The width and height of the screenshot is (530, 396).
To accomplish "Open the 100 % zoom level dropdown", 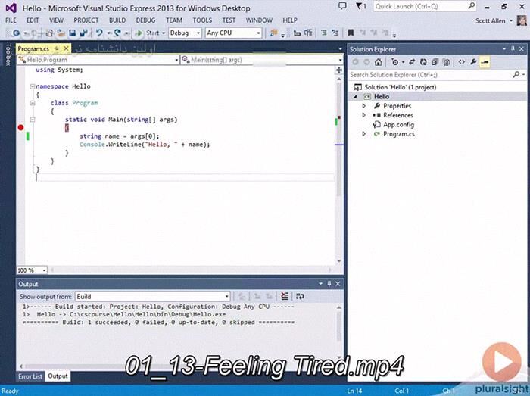I will coord(44,270).
